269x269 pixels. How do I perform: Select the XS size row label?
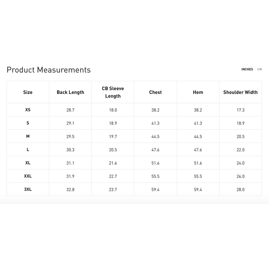[x=28, y=110]
